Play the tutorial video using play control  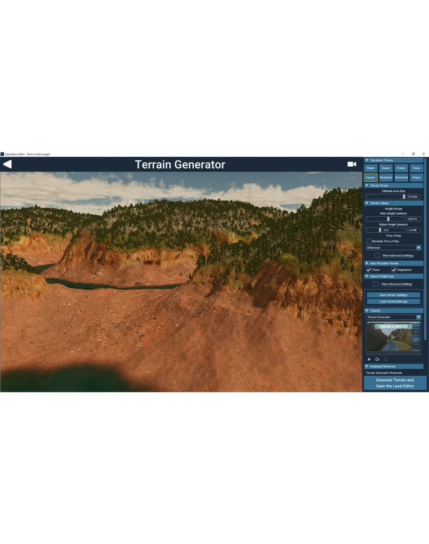click(369, 359)
